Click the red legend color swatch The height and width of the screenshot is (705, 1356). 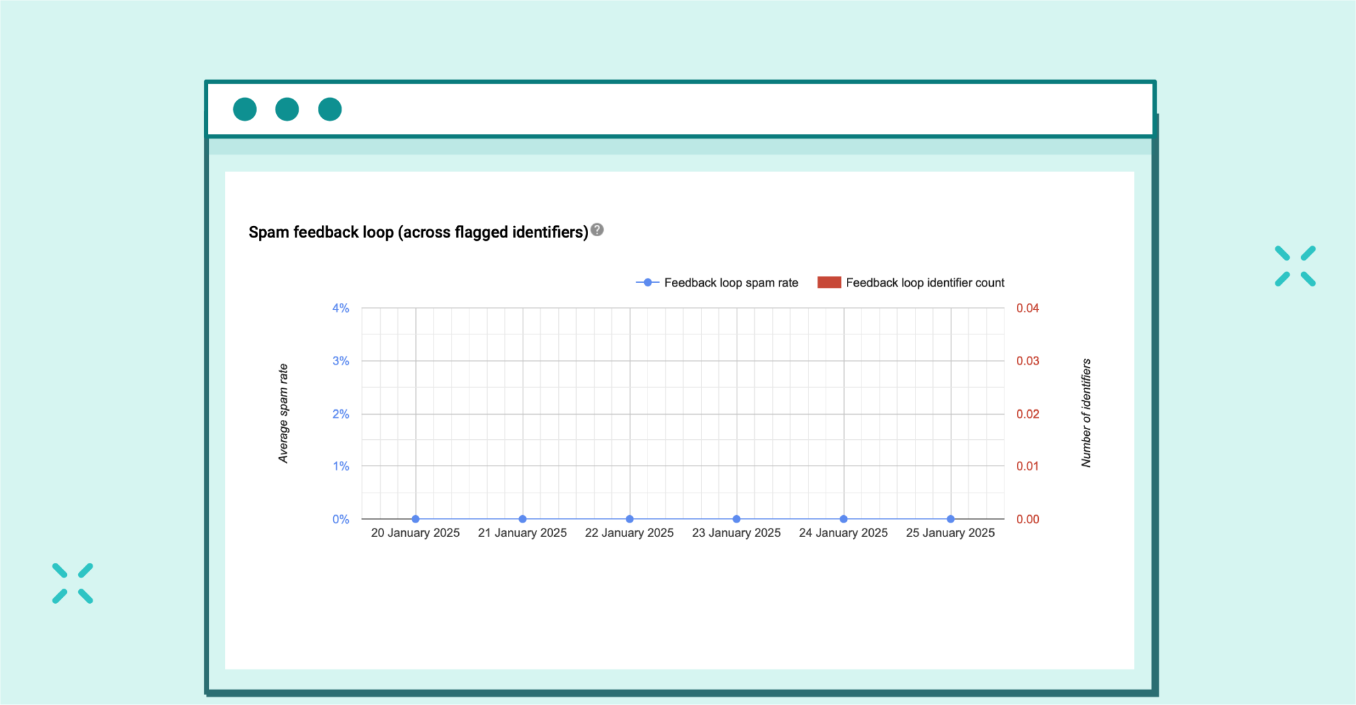(828, 282)
